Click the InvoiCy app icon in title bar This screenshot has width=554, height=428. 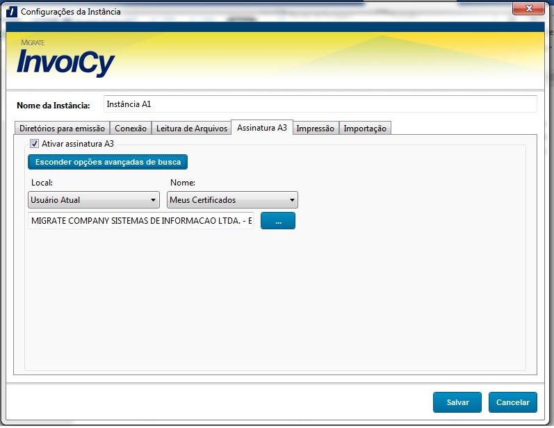coord(10,11)
